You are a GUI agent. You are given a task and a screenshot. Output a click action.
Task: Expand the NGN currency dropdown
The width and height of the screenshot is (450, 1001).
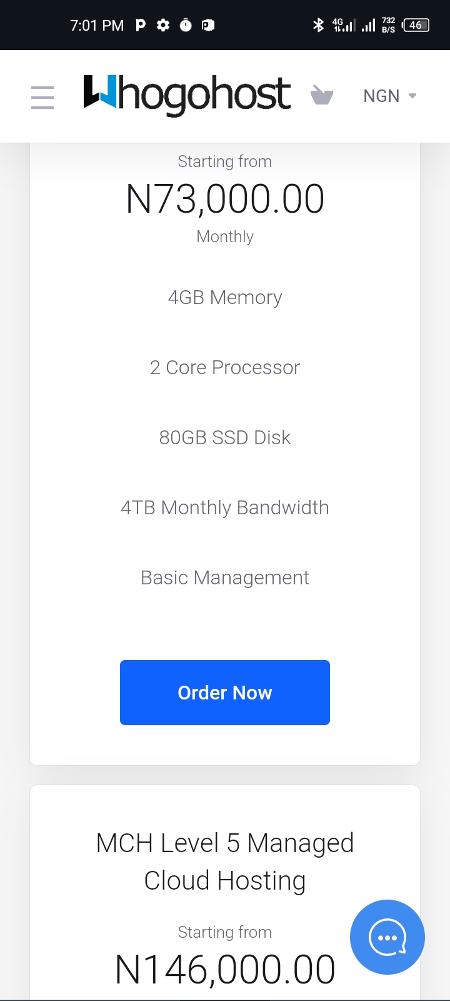(x=382, y=96)
